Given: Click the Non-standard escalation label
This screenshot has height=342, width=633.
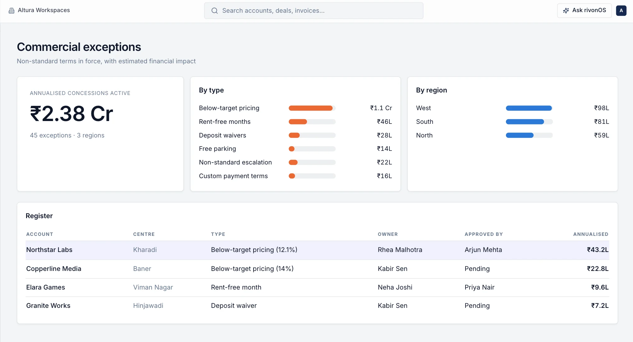Looking at the screenshot, I should pyautogui.click(x=235, y=162).
